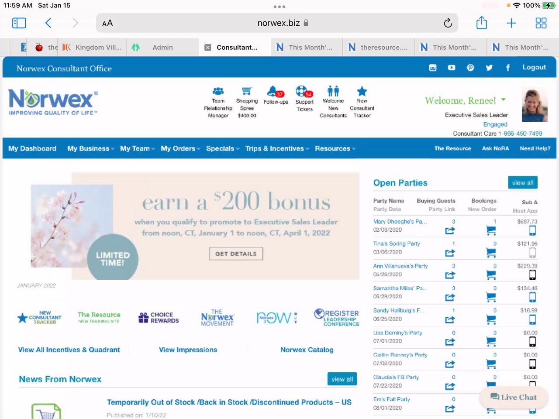Open View All Incentives & Quadrant
Screen dimensions: 559x419
[69, 350]
